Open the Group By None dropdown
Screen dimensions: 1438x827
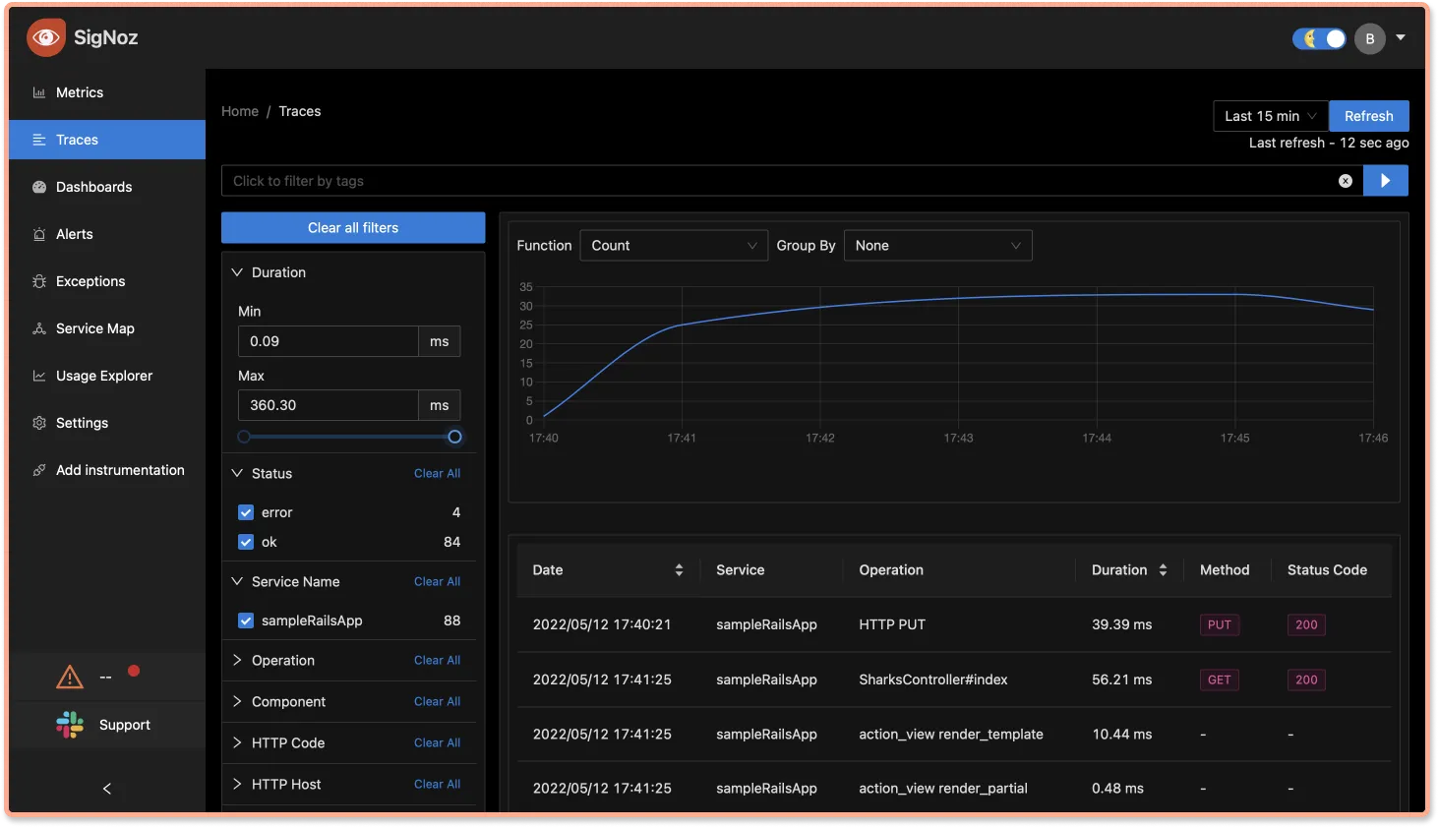pos(937,246)
